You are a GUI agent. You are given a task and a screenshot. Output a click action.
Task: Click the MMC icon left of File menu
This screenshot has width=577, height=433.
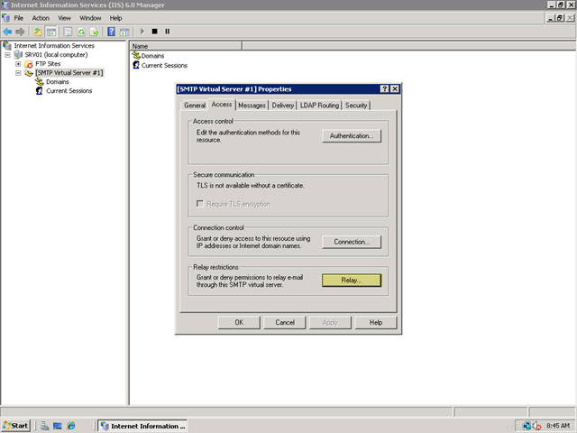5,18
